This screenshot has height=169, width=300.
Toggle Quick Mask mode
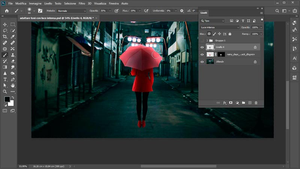pyautogui.click(x=5, y=111)
